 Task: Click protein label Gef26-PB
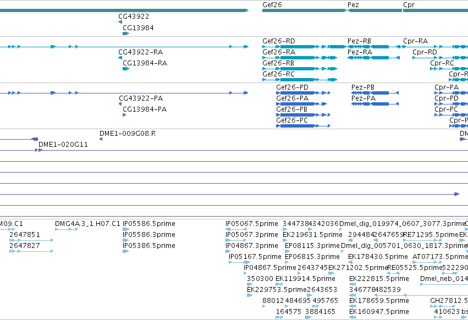(291, 109)
